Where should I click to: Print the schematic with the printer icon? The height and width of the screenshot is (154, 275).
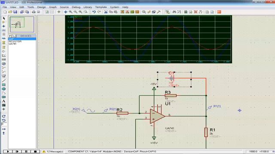(x=34, y=12)
